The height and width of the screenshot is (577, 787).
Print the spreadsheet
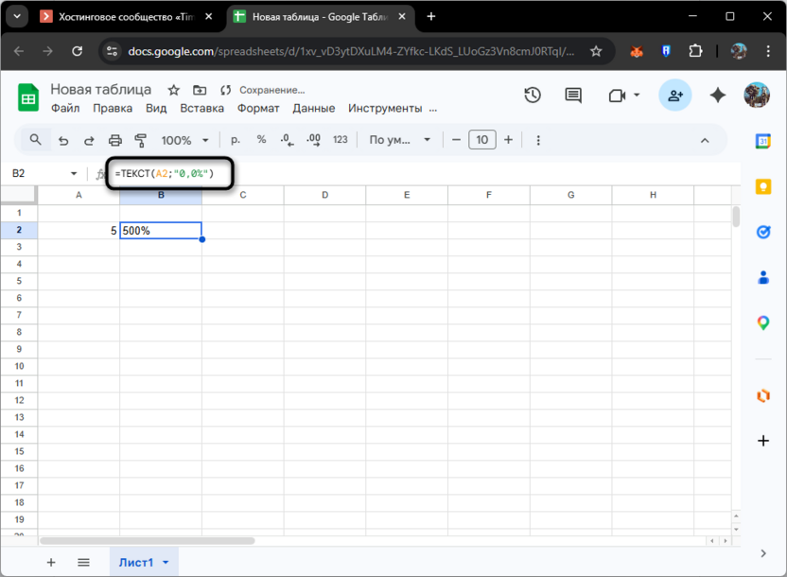115,141
